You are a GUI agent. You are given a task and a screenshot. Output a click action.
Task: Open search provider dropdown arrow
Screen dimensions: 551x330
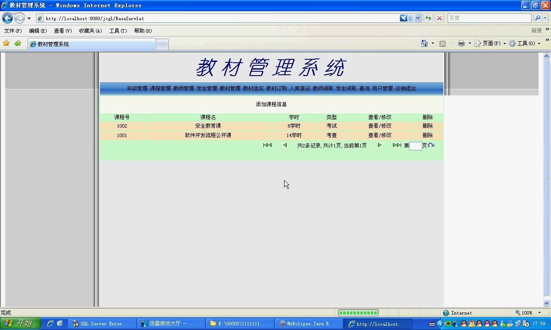tap(545, 18)
